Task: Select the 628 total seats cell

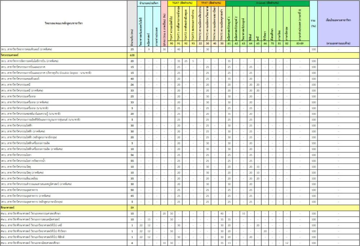Action: point(132,55)
